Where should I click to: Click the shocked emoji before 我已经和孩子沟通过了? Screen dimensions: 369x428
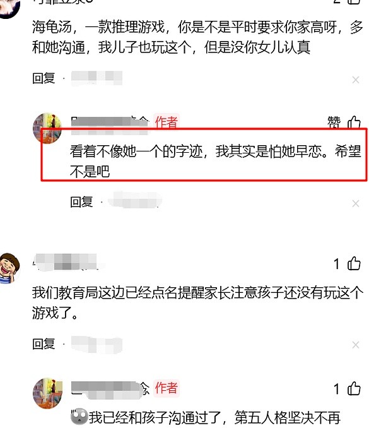(79, 416)
